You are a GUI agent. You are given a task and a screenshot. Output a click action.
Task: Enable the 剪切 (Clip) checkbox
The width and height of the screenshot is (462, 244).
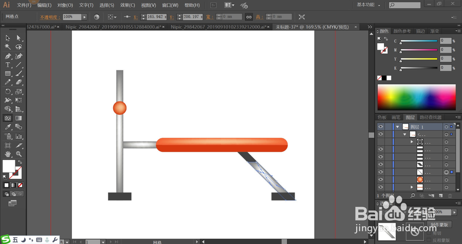pyautogui.click(x=429, y=233)
